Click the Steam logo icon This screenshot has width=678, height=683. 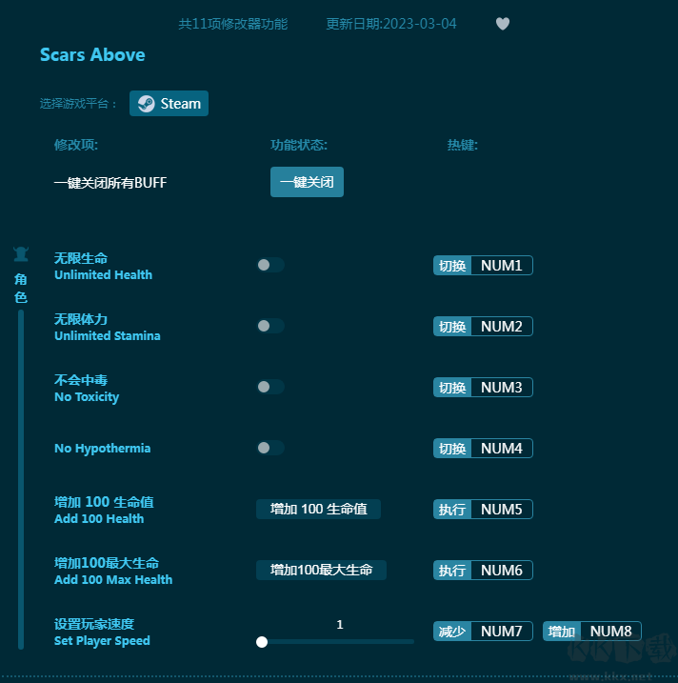click(x=146, y=104)
